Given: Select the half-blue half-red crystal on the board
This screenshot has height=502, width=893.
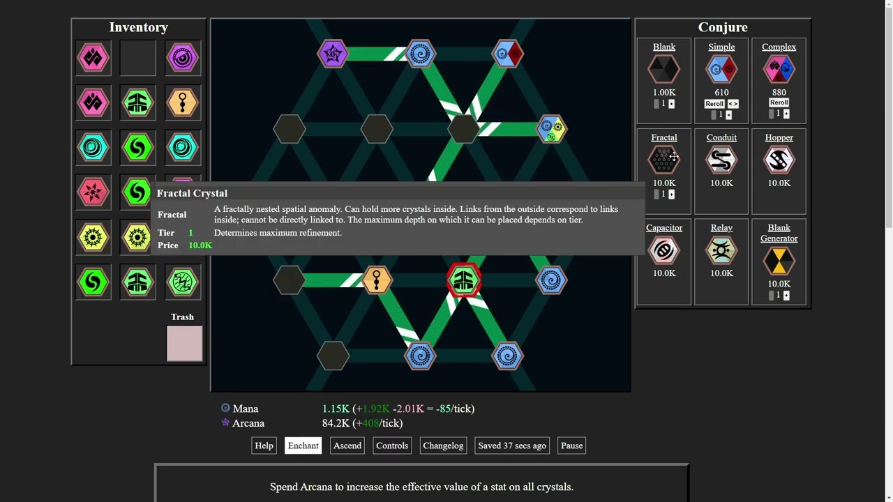Looking at the screenshot, I should (x=507, y=54).
